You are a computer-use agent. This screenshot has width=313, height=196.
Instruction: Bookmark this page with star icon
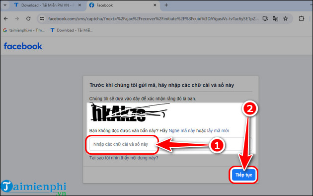pyautogui.click(x=286, y=18)
